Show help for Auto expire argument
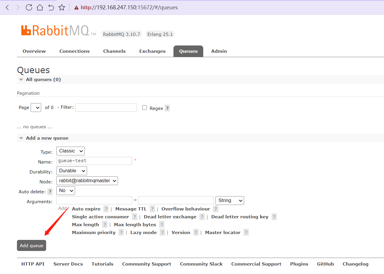The height and width of the screenshot is (274, 384). [106, 209]
